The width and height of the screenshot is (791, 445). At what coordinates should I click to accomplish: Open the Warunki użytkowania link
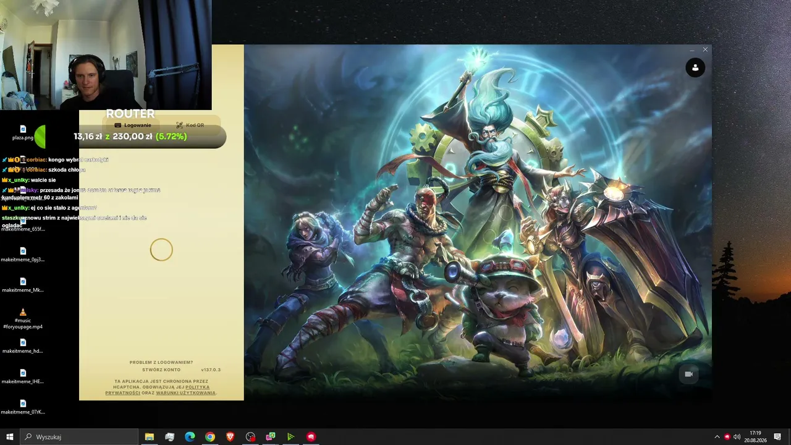186,393
